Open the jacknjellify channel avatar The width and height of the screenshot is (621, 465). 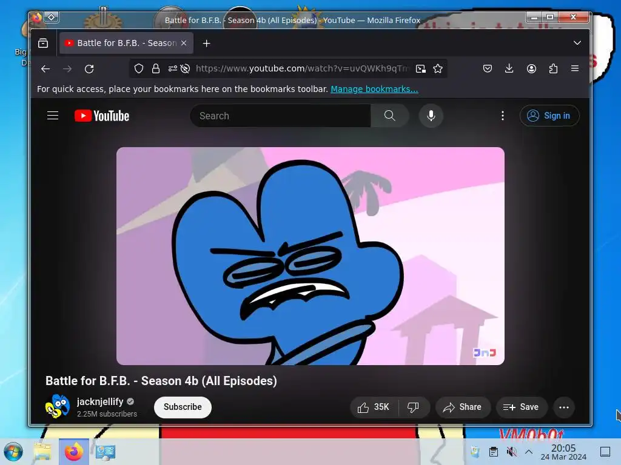(58, 406)
